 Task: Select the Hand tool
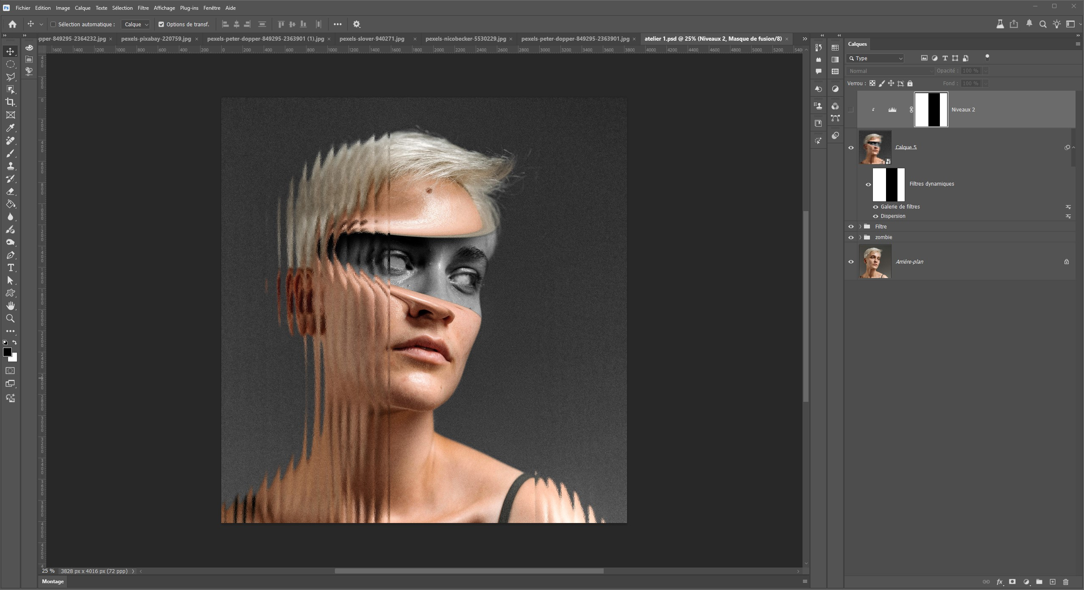coord(11,306)
